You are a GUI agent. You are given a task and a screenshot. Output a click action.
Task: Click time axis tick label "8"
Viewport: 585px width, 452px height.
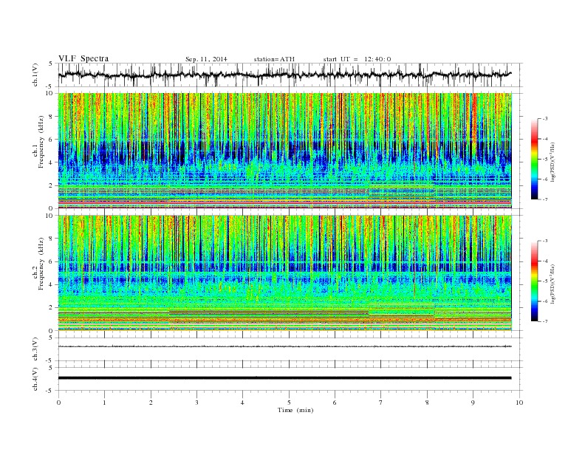(x=427, y=403)
